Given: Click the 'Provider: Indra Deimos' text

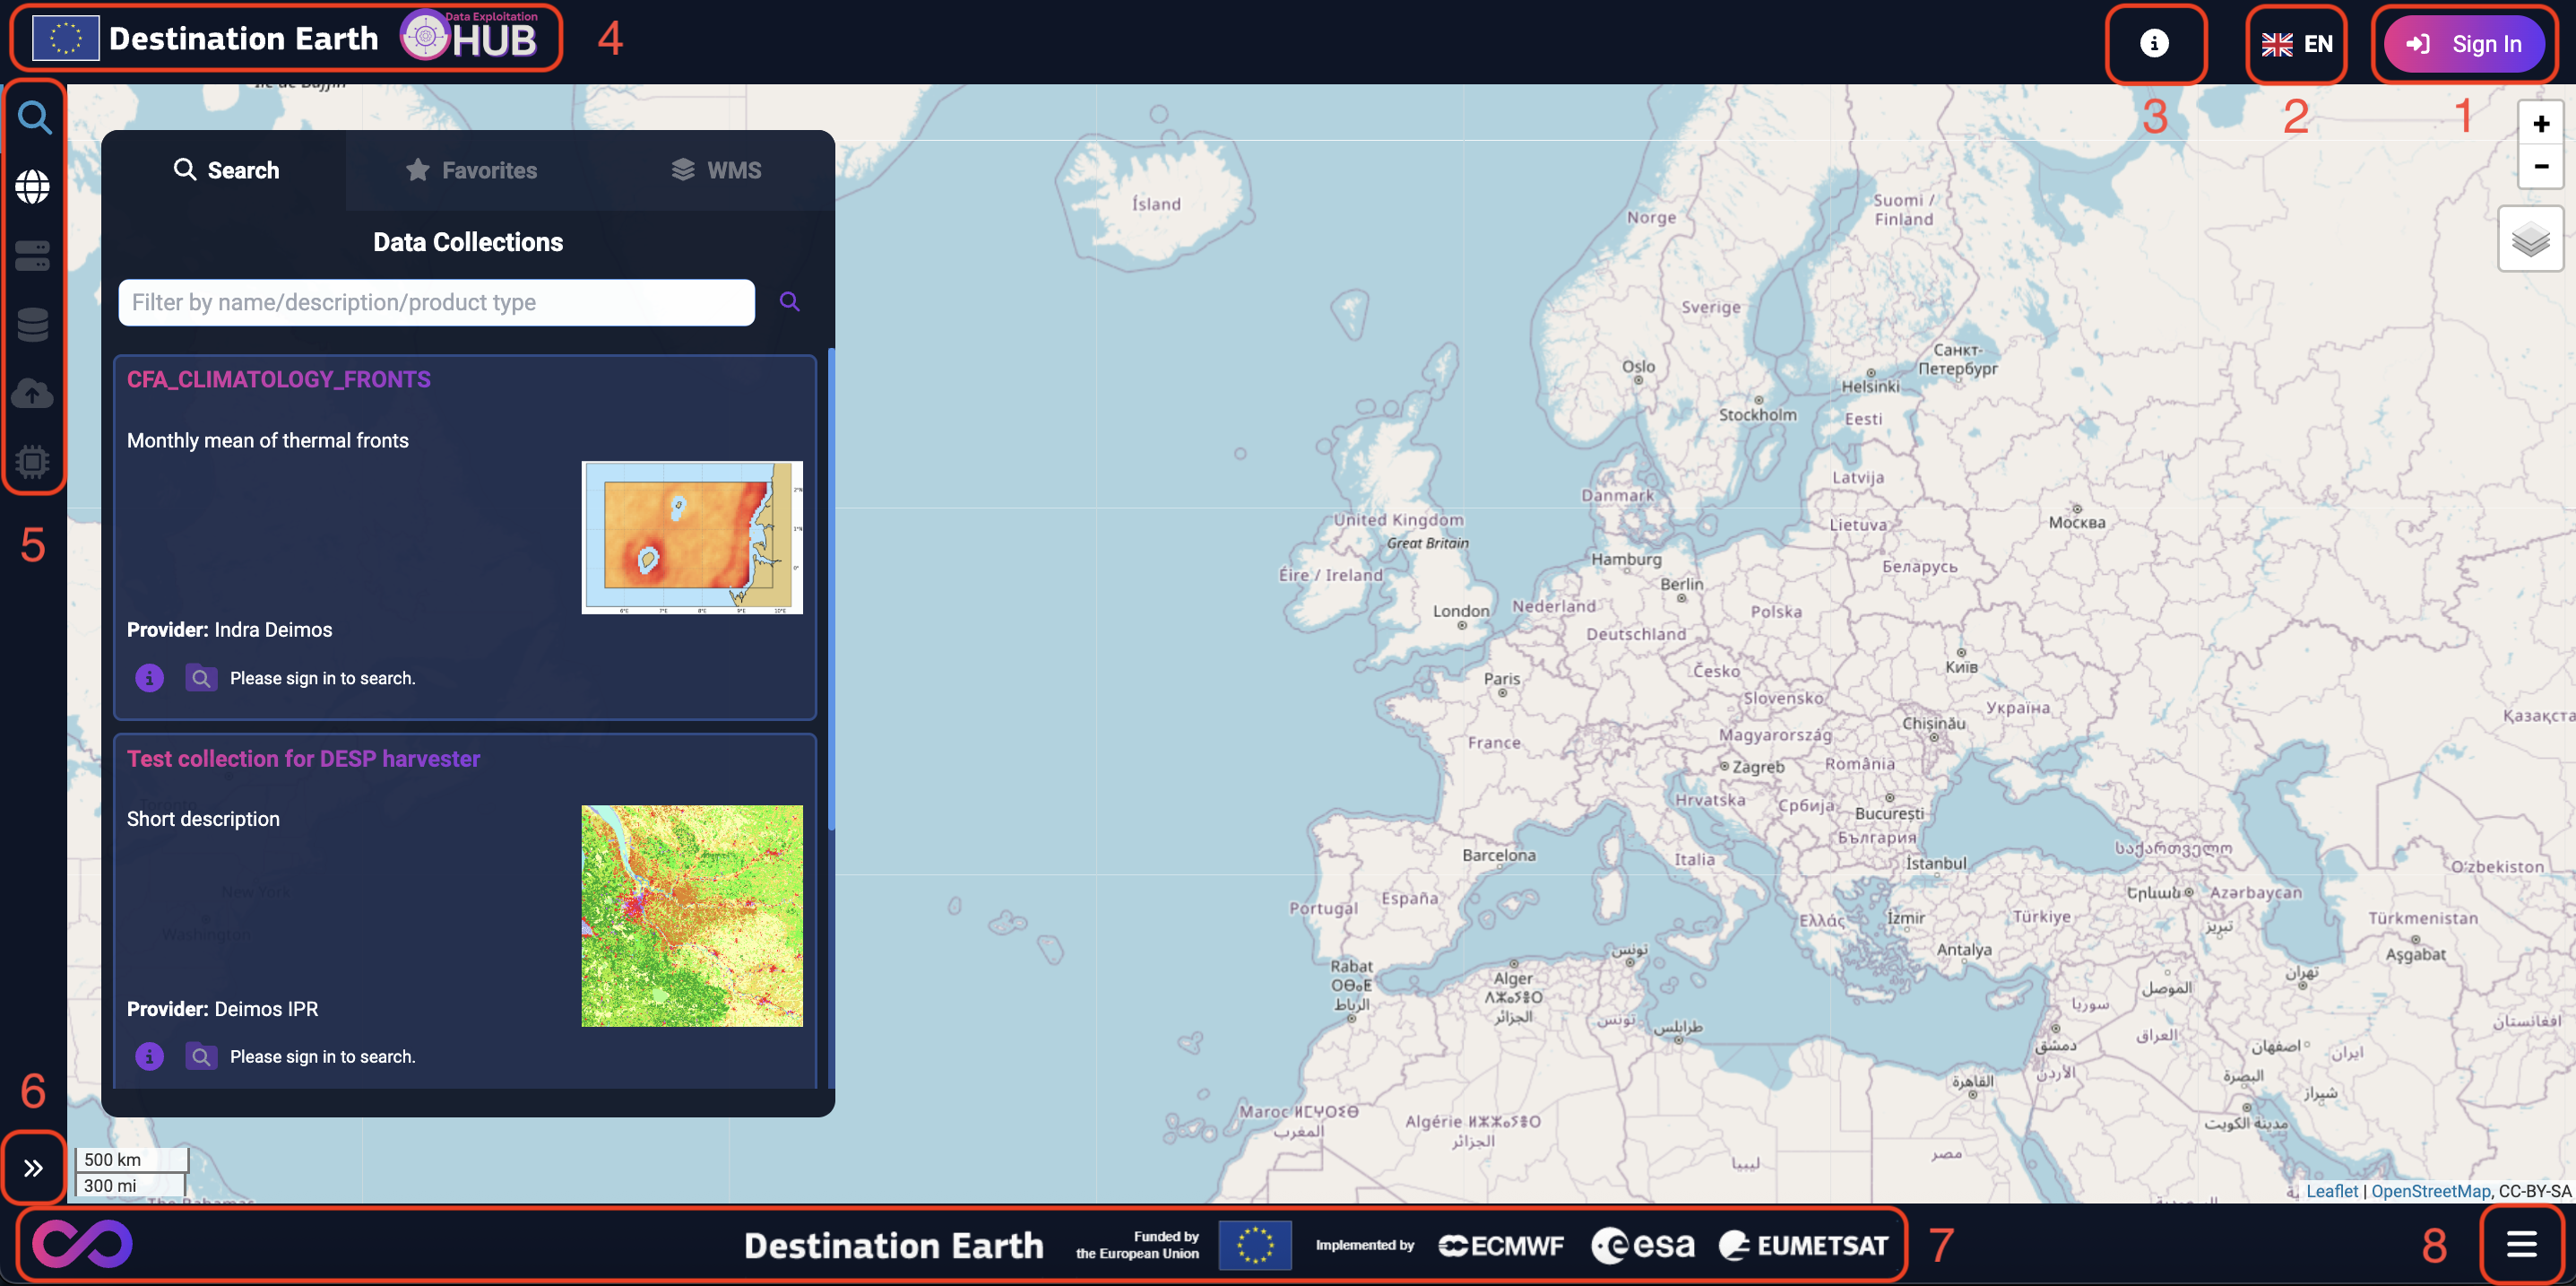Looking at the screenshot, I should (229, 630).
